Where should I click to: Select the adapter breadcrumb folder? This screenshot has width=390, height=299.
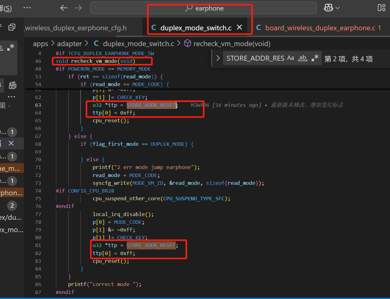tap(69, 44)
